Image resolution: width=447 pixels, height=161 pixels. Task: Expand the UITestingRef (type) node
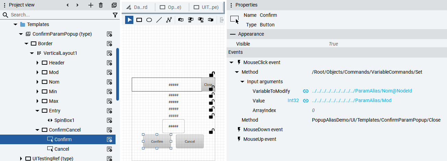21,159
